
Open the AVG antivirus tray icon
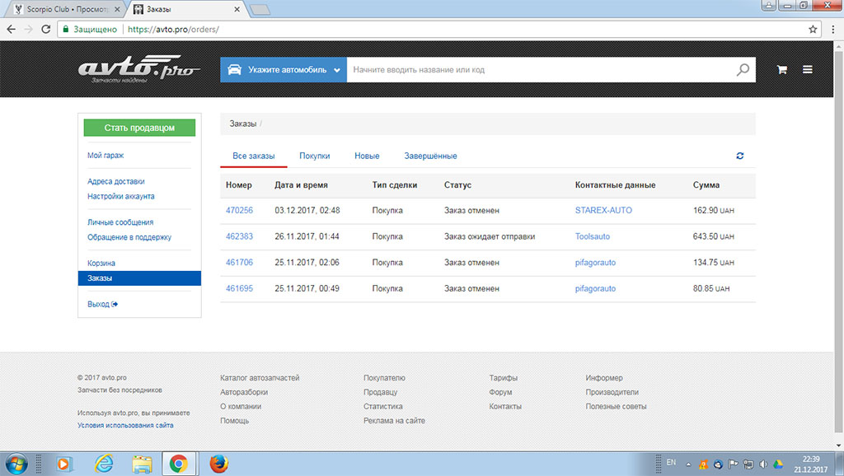pyautogui.click(x=703, y=464)
